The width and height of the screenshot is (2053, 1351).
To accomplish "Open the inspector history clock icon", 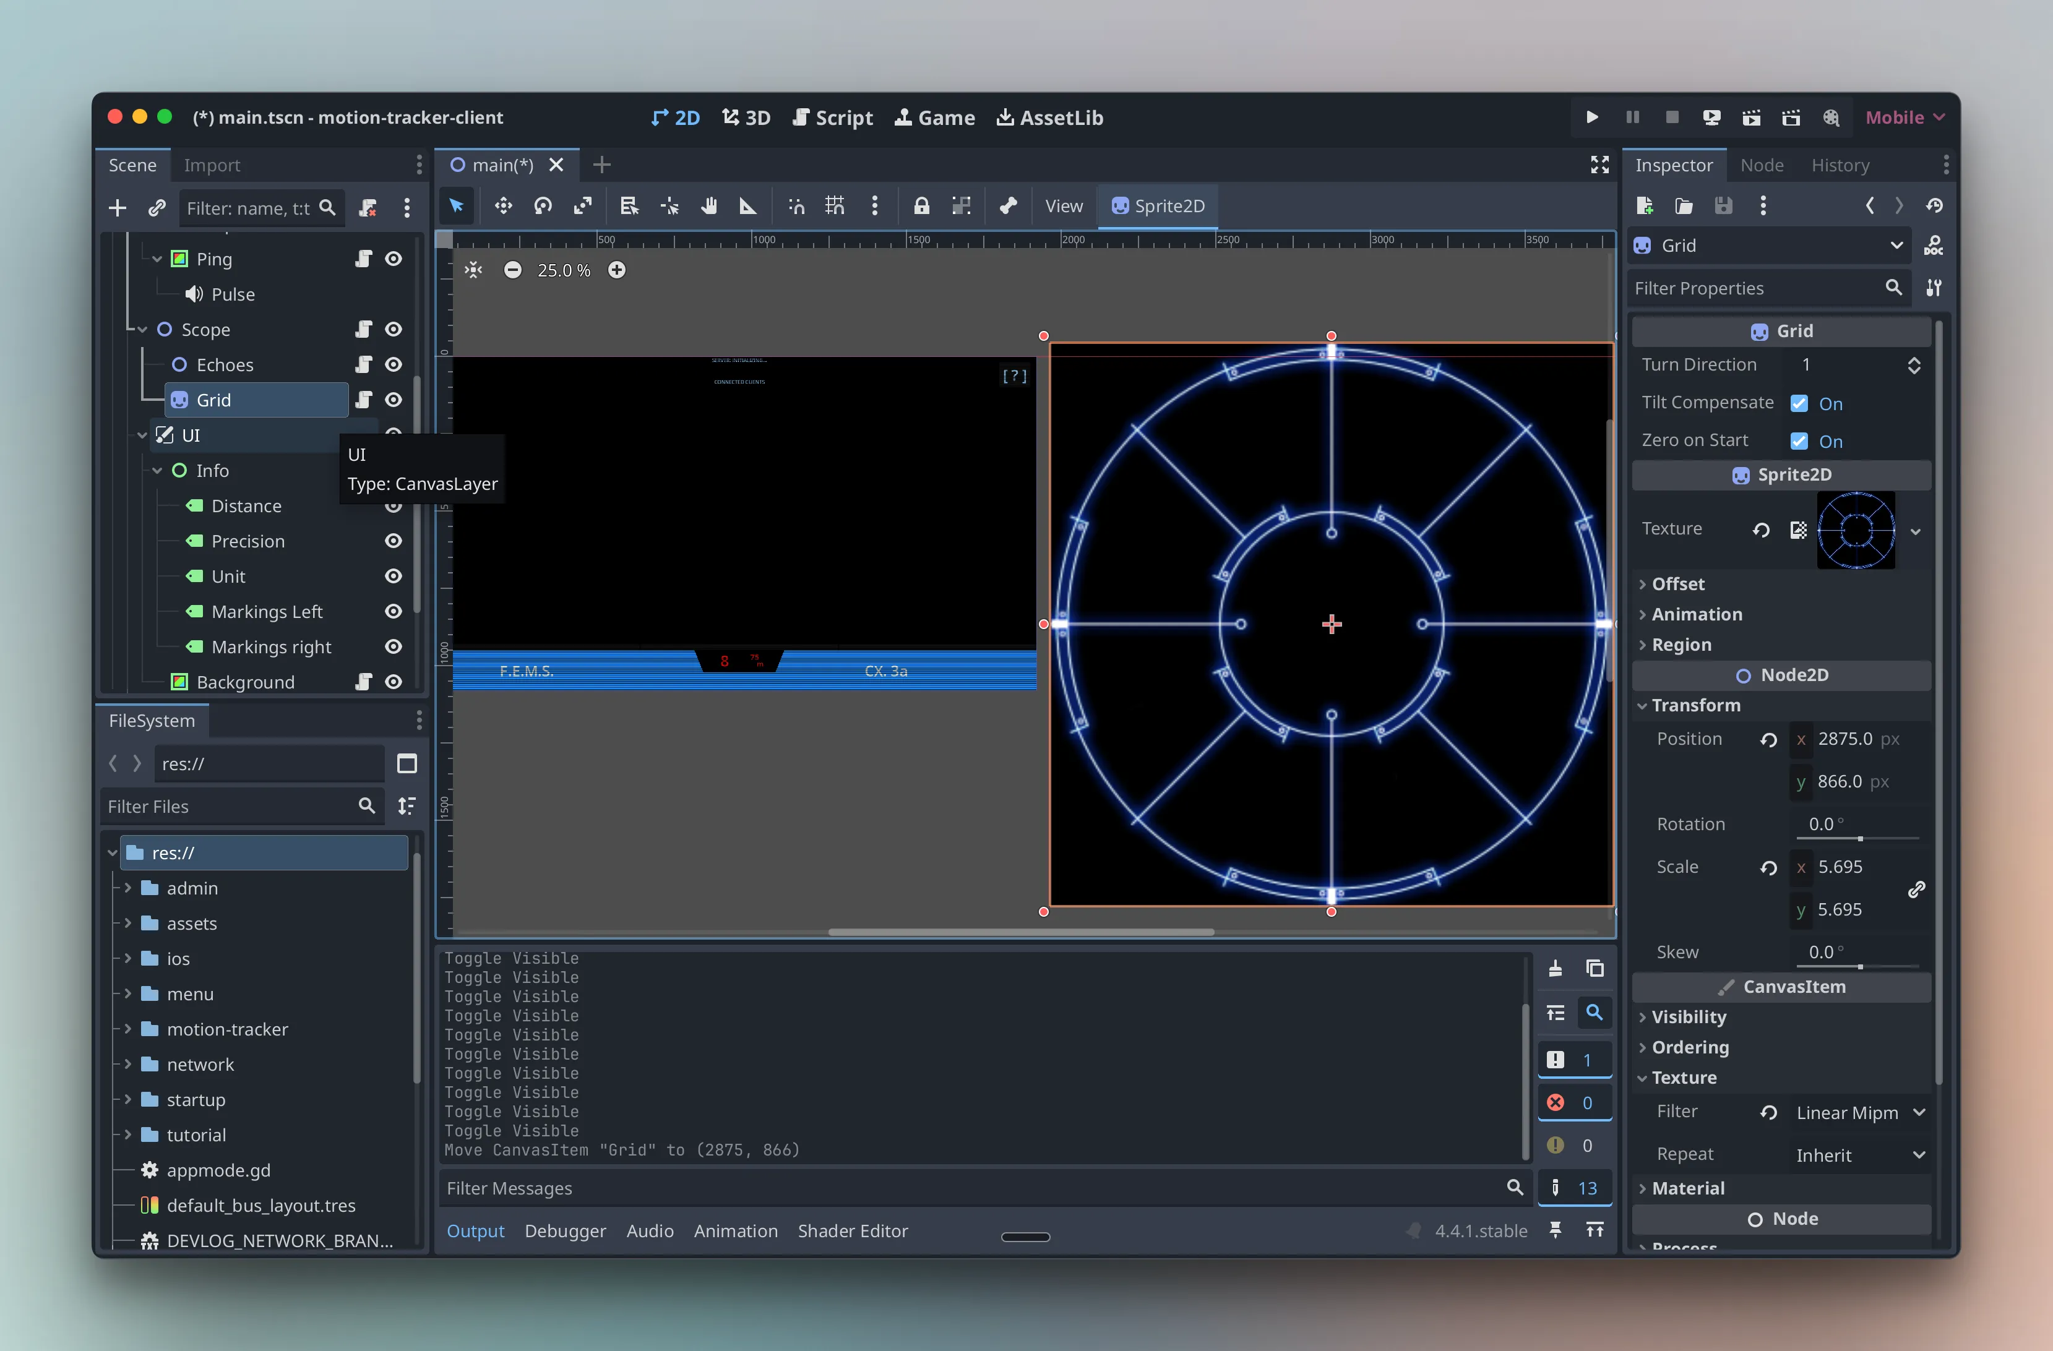I will point(1934,205).
